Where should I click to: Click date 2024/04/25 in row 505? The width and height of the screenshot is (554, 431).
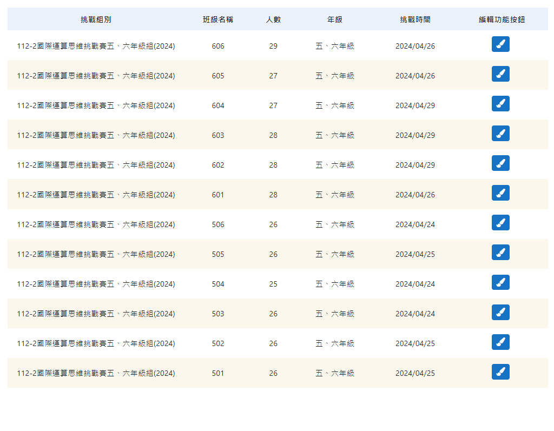point(415,254)
